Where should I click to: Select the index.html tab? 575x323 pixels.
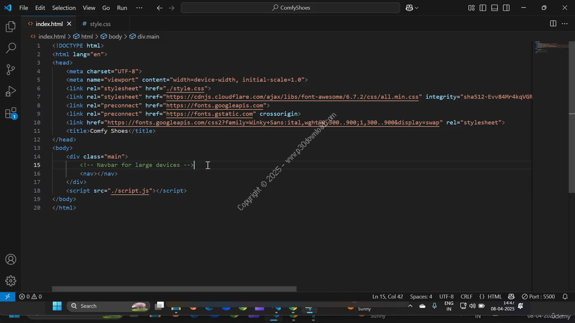click(49, 24)
